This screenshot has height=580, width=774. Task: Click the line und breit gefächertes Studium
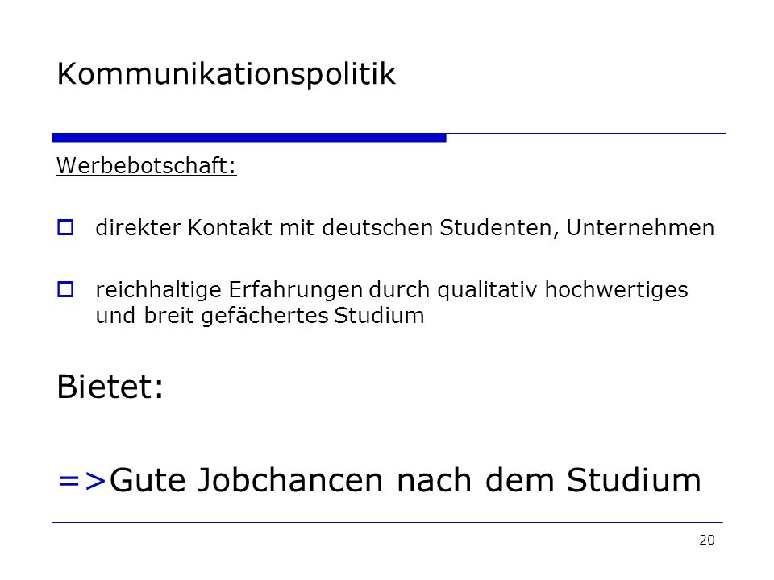[x=260, y=316]
